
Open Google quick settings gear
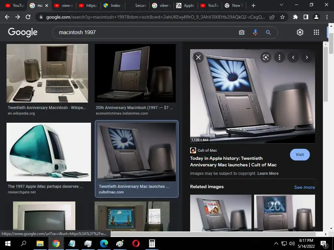click(x=300, y=32)
